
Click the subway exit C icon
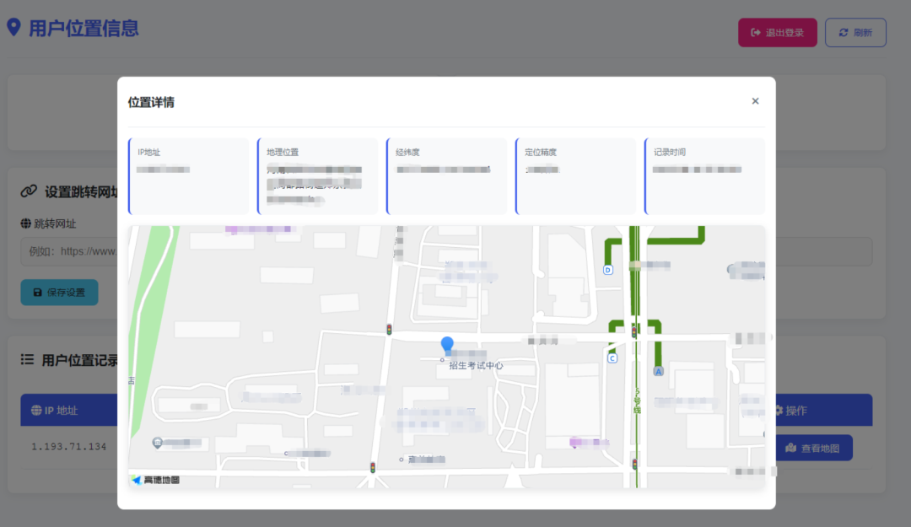click(x=612, y=358)
